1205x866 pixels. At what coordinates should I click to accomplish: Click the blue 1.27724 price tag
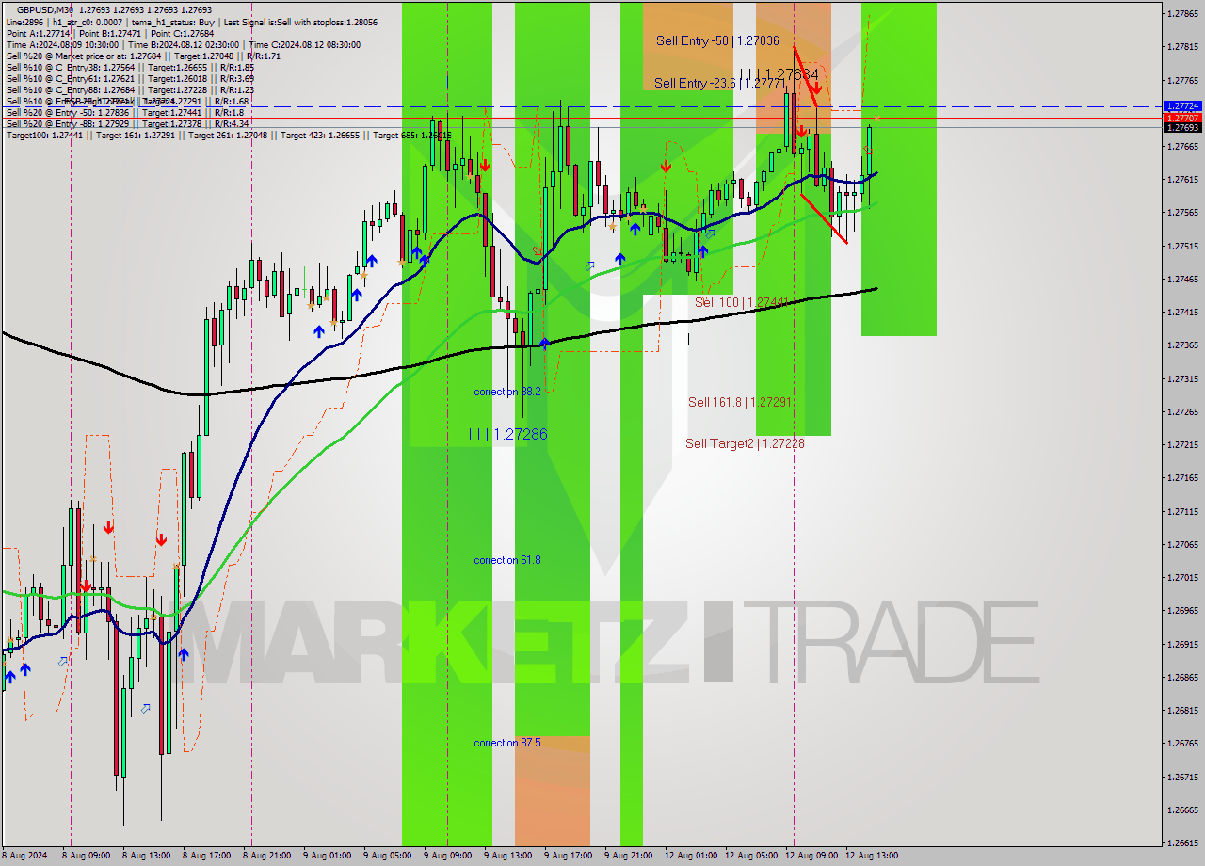coord(1181,106)
